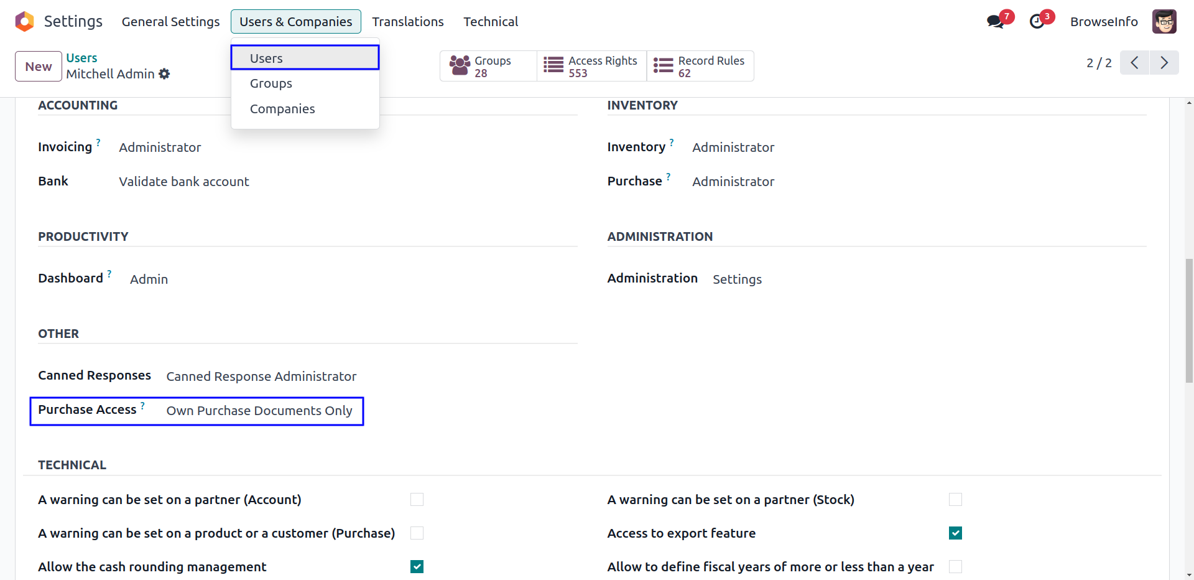Screen dimensions: 1194x580
Task: Select Companies from the dropdown menu
Action: pos(282,109)
